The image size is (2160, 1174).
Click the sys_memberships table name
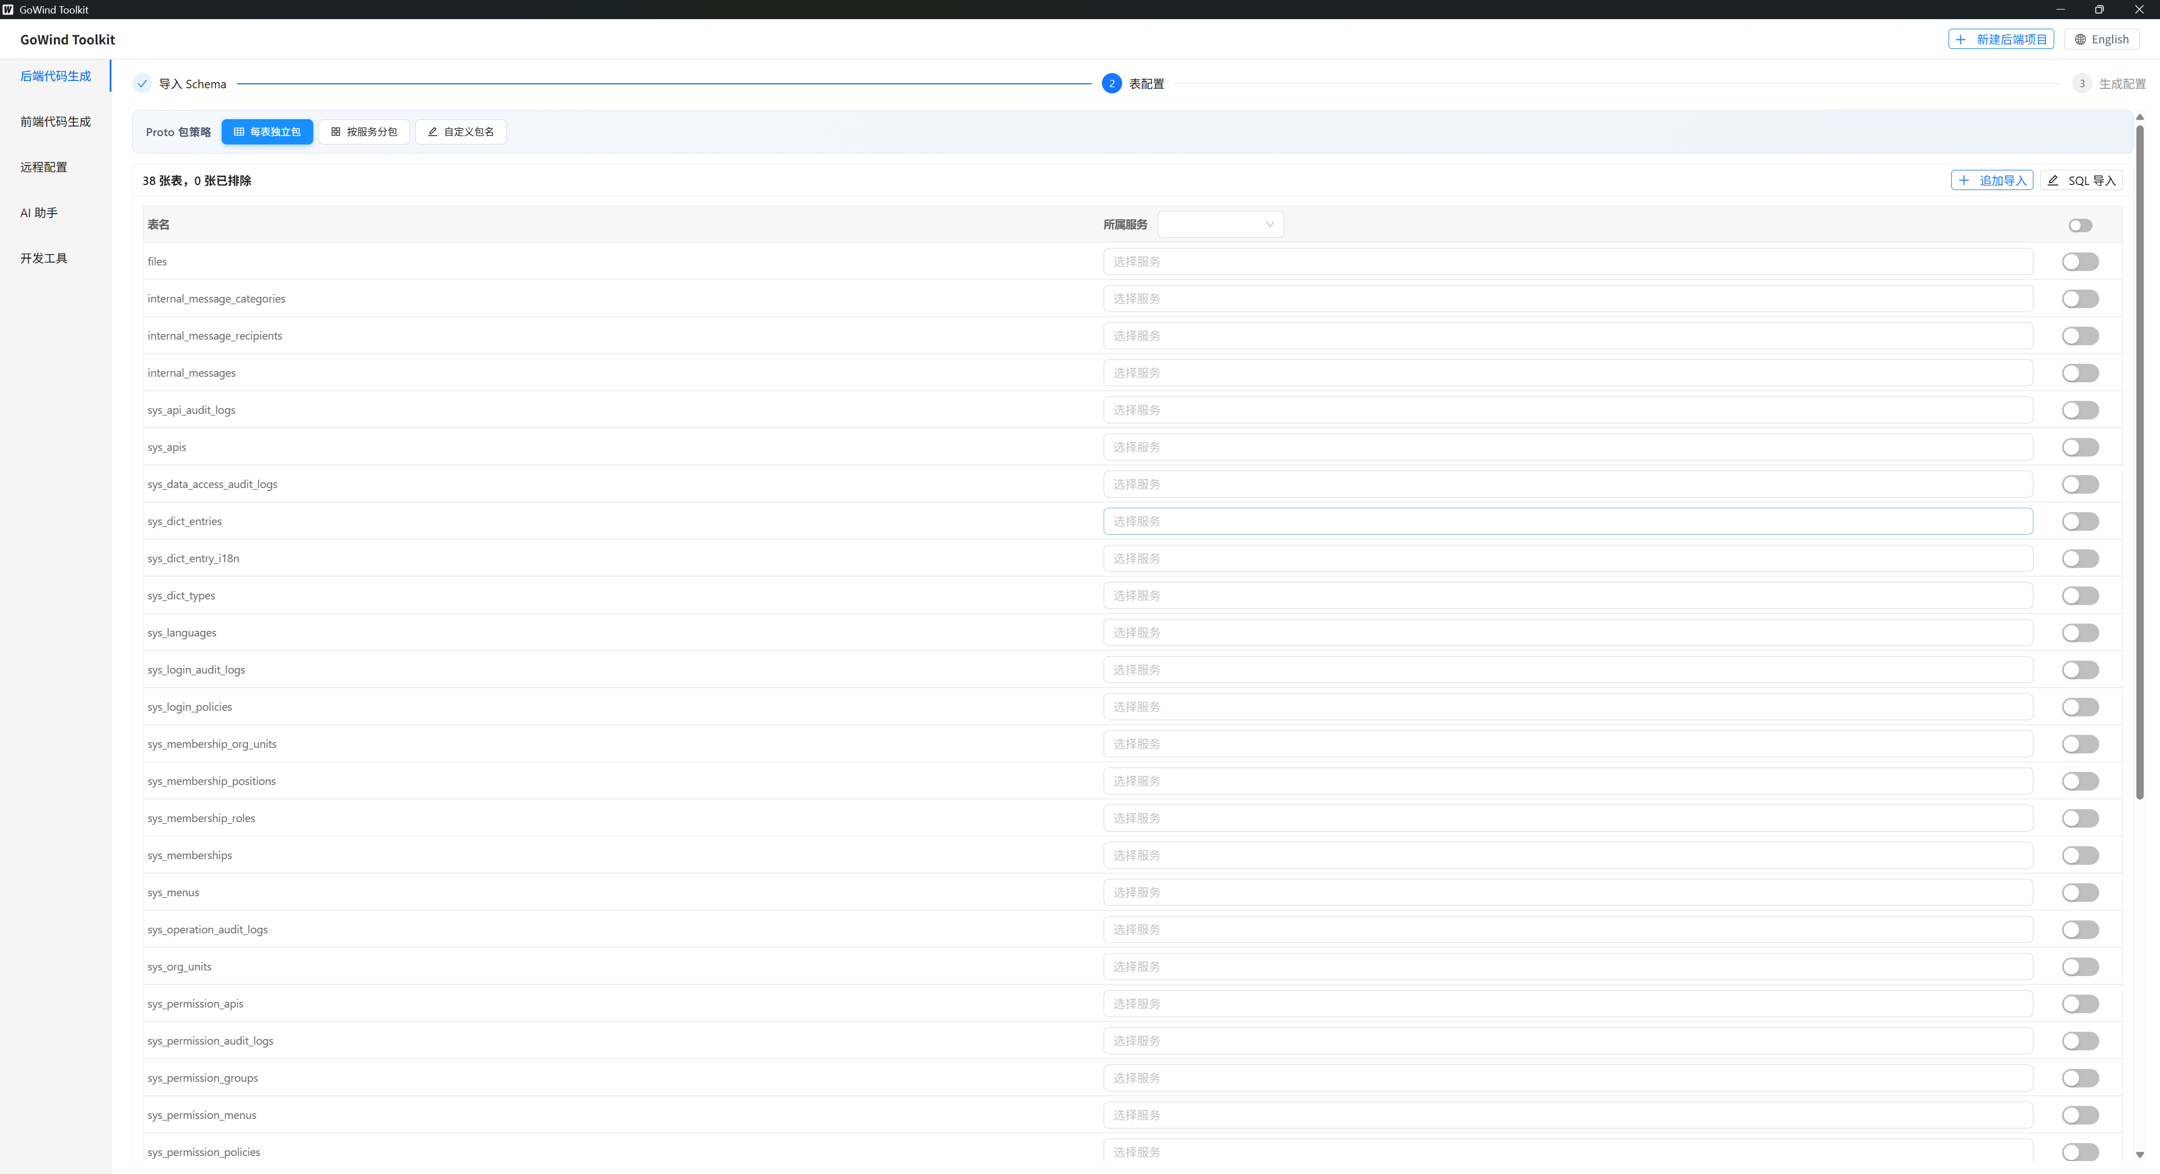(190, 855)
